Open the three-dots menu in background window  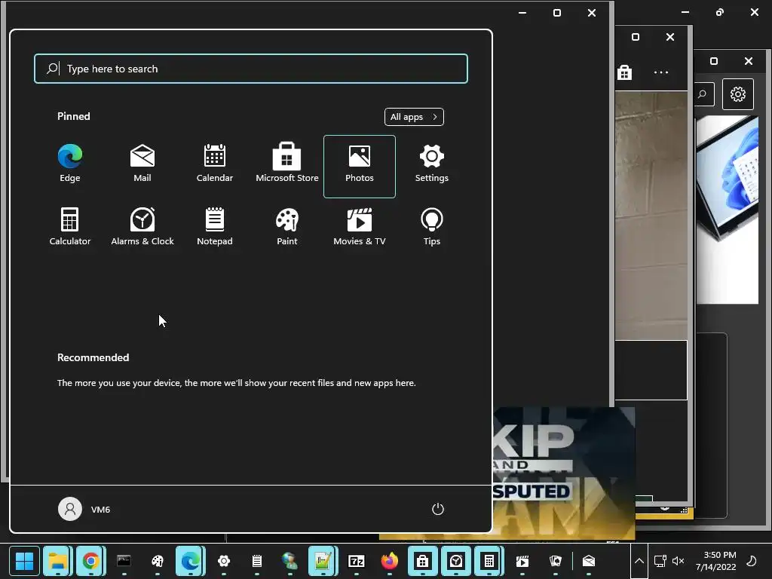tap(660, 72)
